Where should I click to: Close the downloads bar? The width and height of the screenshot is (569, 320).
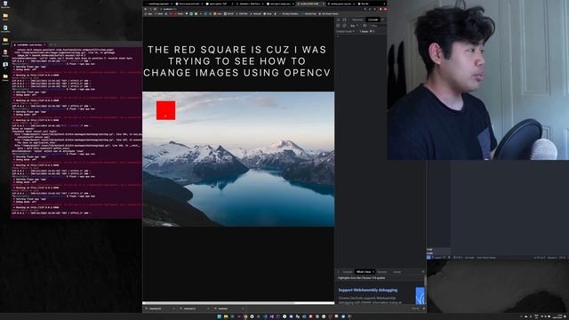click(423, 308)
